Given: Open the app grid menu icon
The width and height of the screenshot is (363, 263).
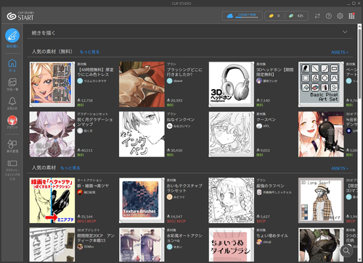Looking at the screenshot, I should tap(351, 16).
